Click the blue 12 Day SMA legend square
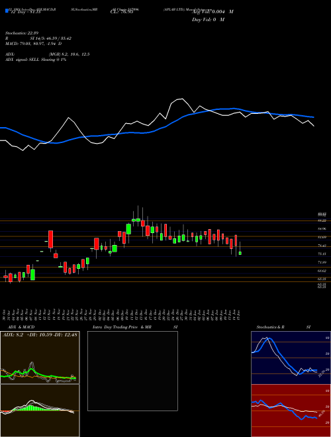Image resolution: width=331 pixels, height=437 pixels. tap(7, 11)
